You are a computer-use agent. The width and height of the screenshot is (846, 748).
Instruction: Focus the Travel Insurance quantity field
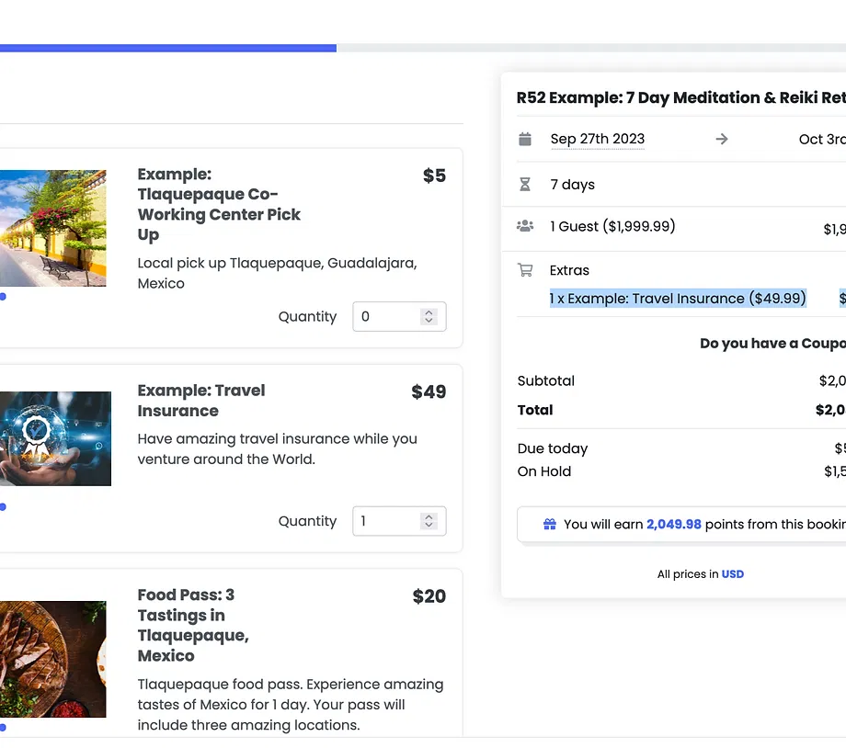tap(388, 521)
